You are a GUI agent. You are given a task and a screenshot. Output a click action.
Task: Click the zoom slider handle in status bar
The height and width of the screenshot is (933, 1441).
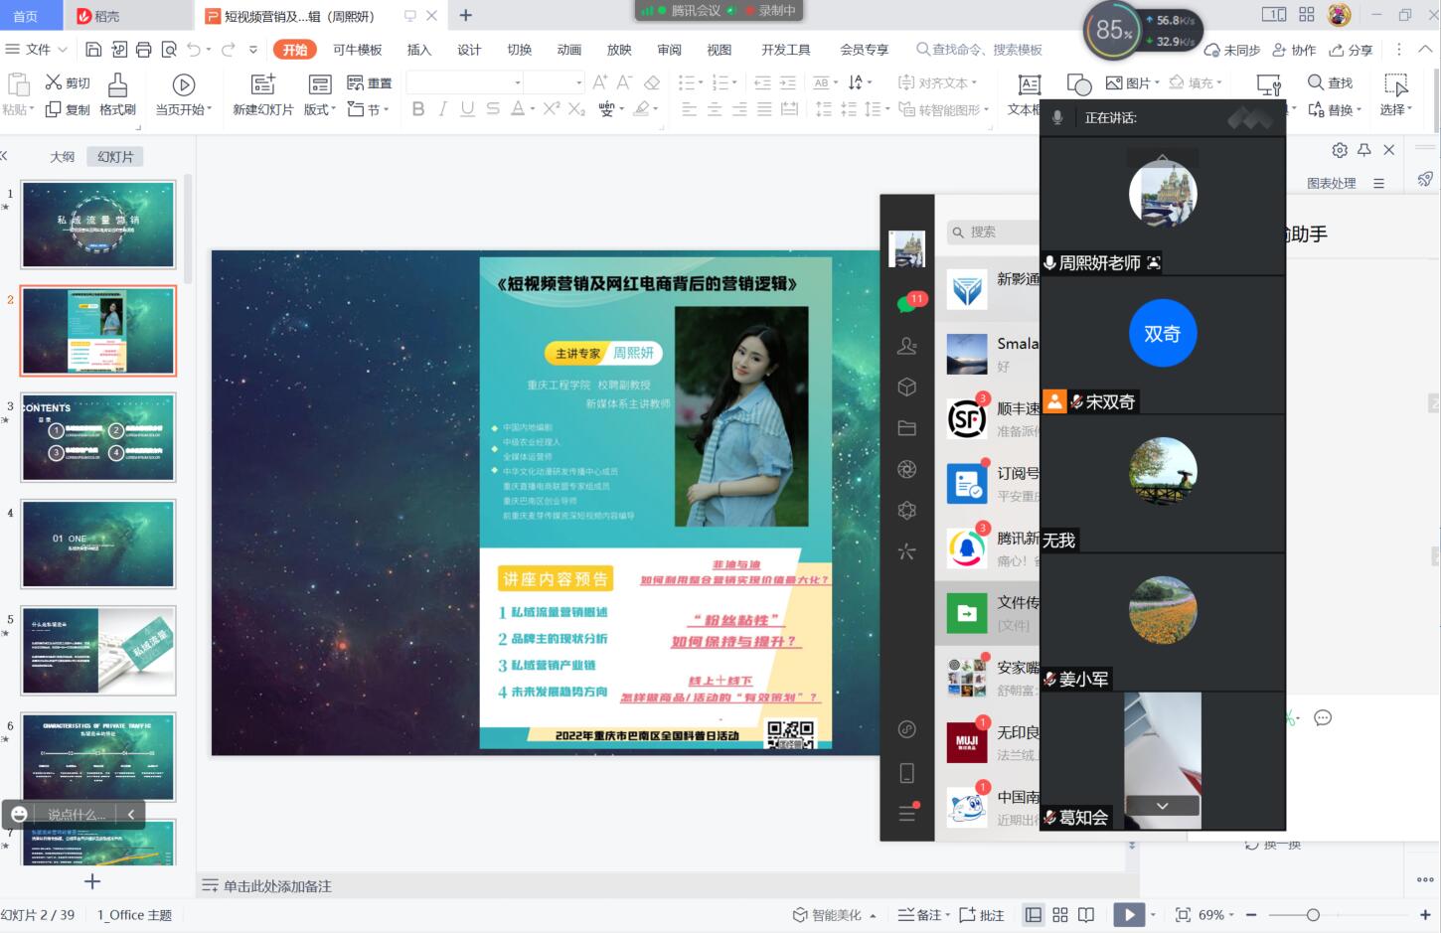coord(1313,915)
